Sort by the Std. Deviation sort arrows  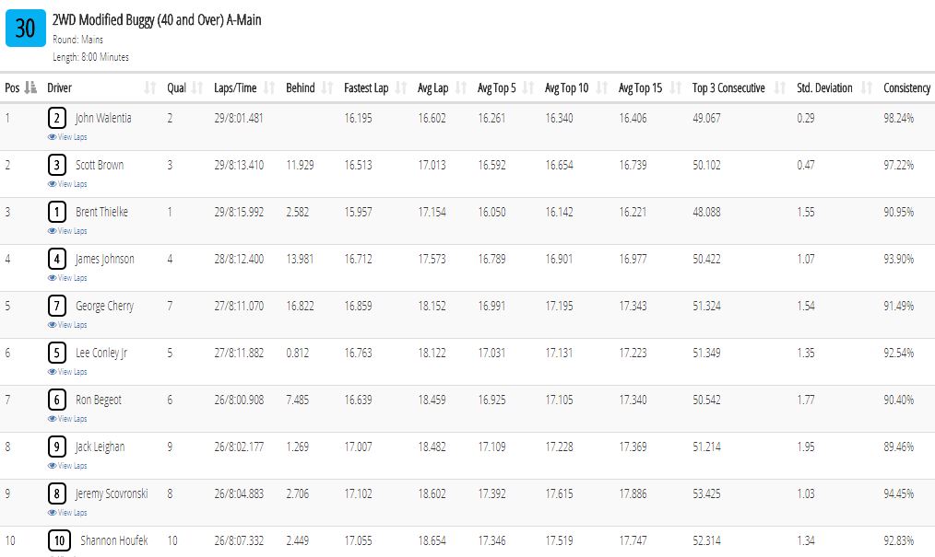867,88
